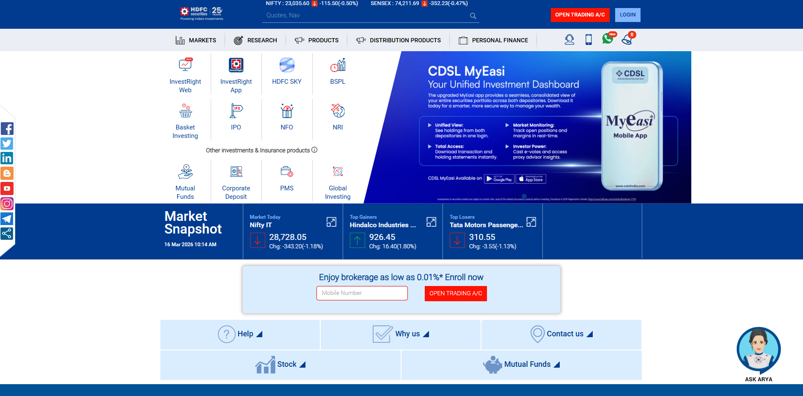The height and width of the screenshot is (396, 803).
Task: Open WhatsApp chat icon
Action: coord(608,38)
